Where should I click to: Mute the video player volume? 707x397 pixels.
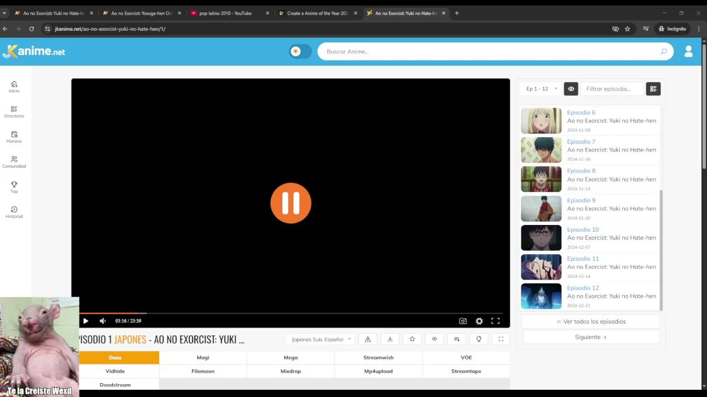click(102, 321)
